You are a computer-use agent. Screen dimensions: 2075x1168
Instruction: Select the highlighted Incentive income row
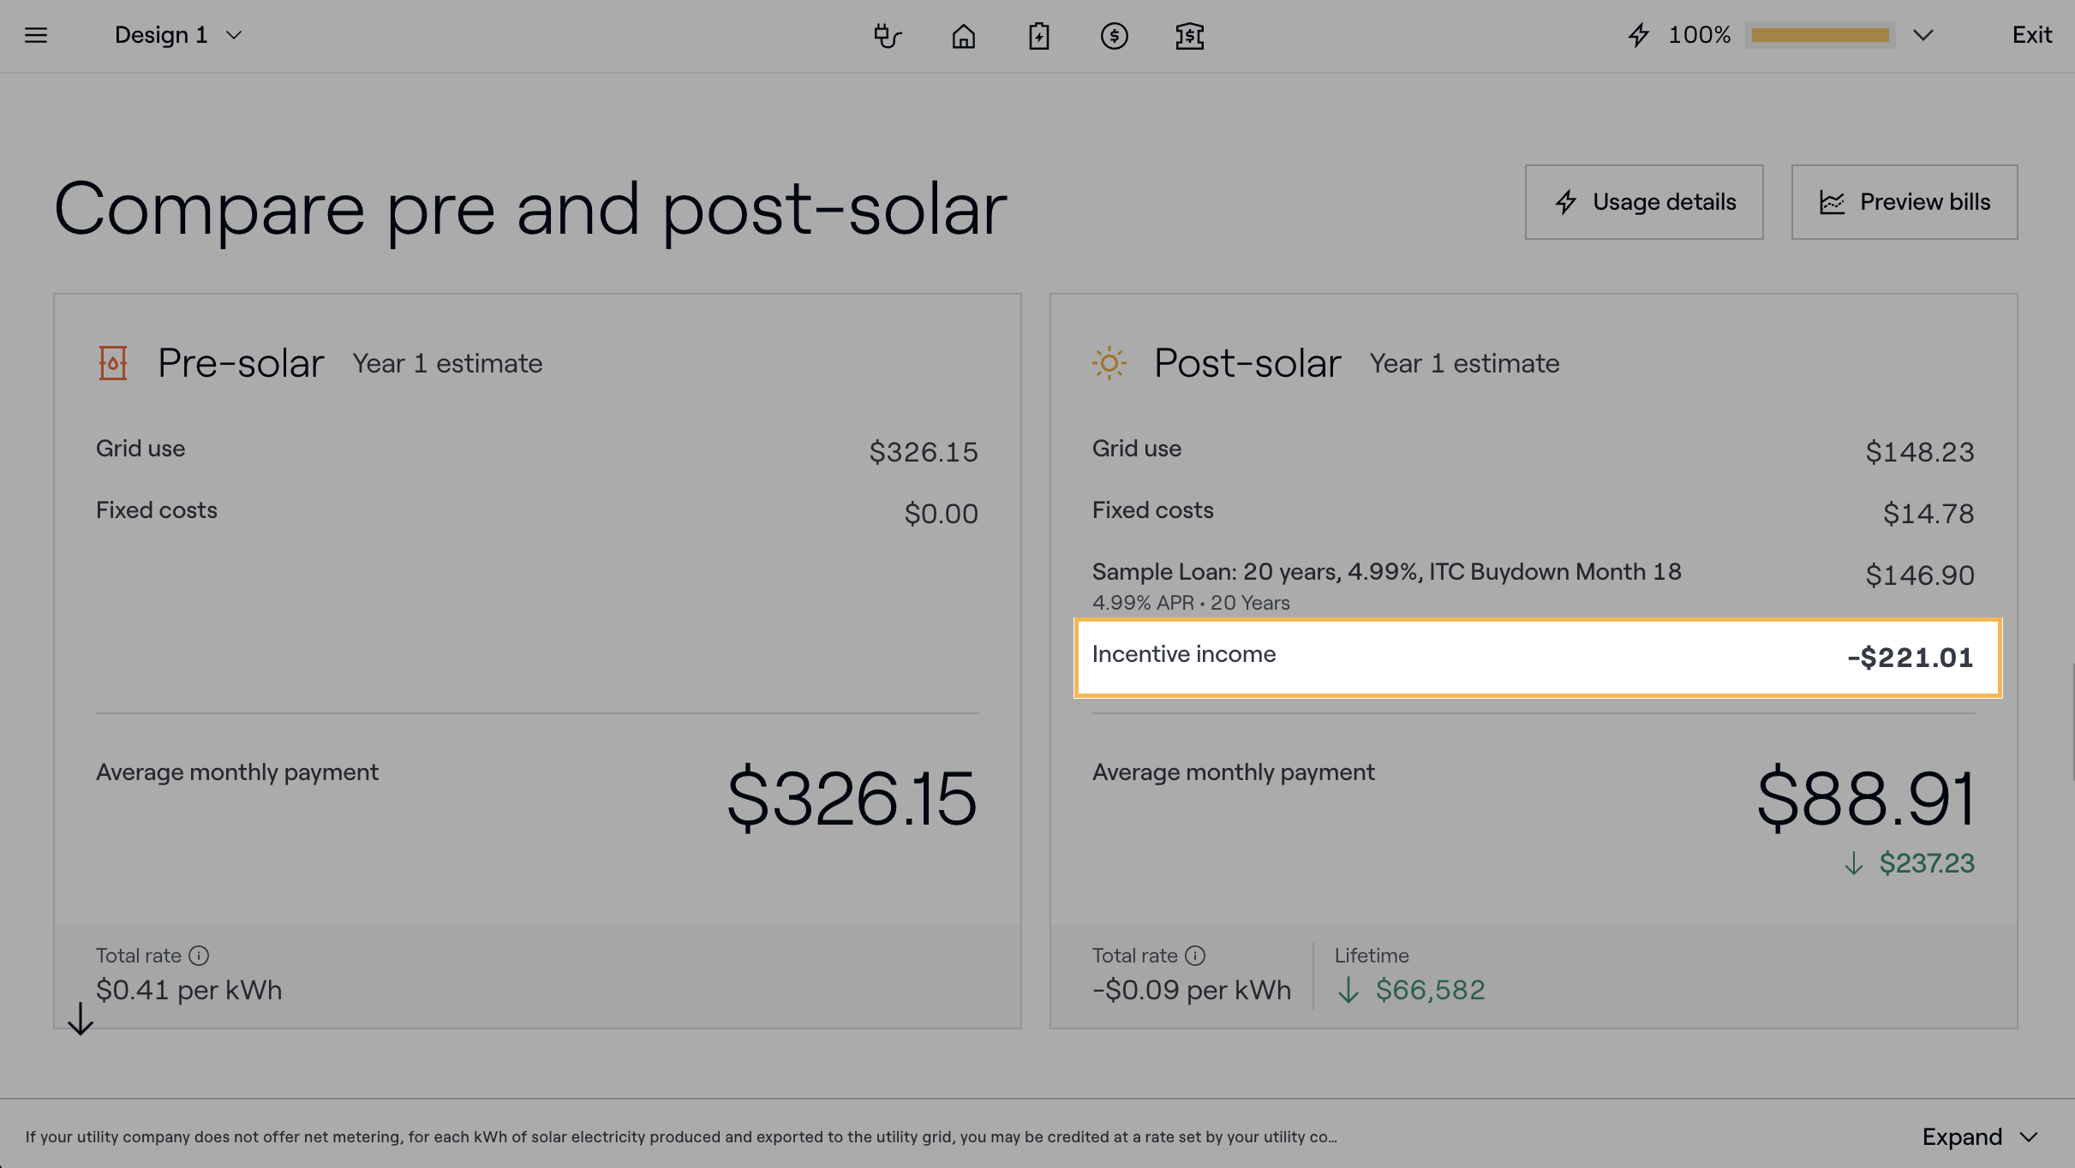1537,658
